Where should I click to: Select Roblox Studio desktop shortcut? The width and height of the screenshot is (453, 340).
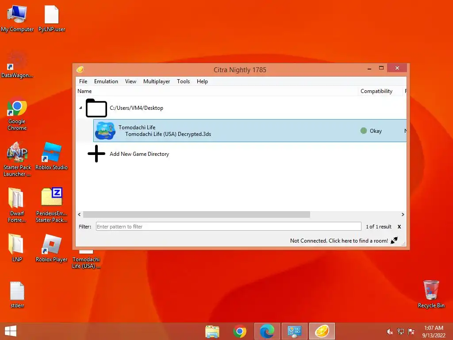point(51,156)
